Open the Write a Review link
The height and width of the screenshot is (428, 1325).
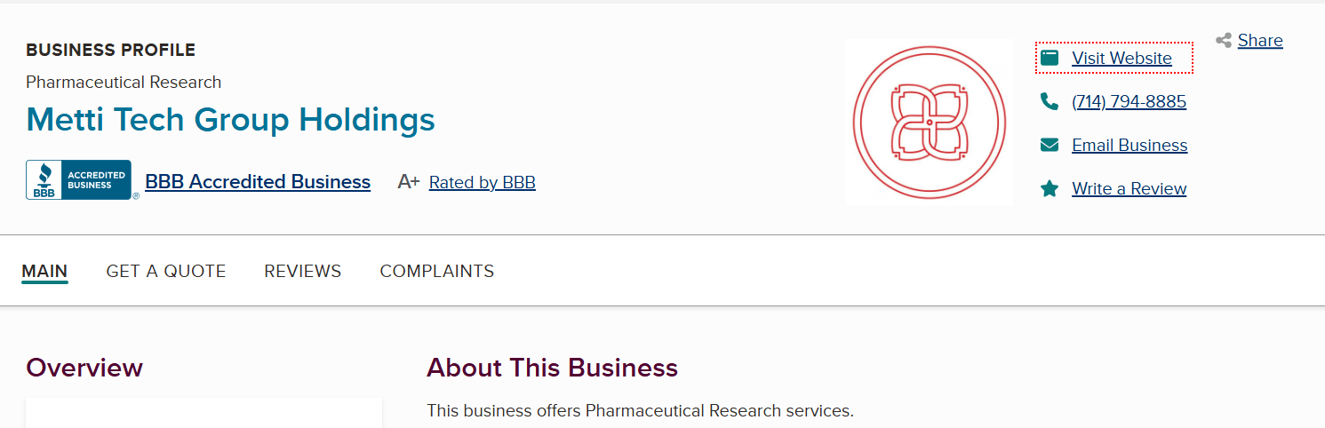click(1129, 189)
